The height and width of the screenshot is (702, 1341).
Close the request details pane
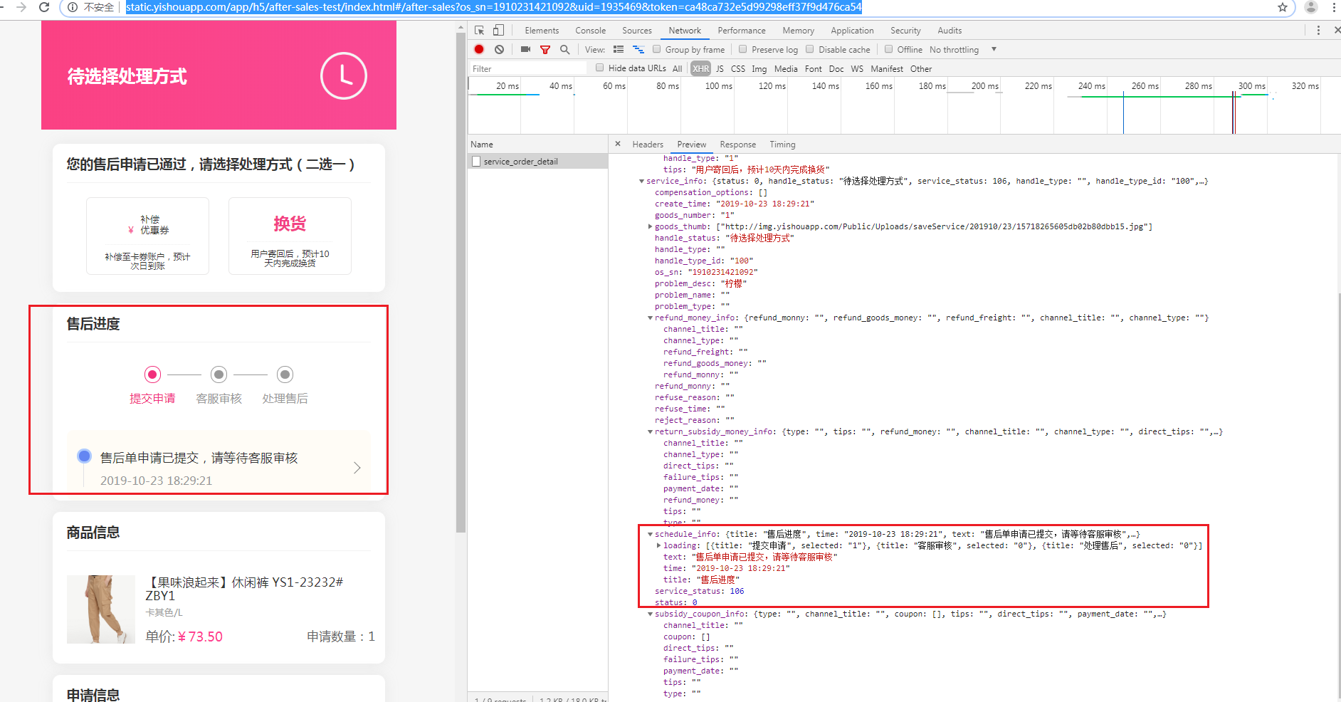tap(617, 144)
